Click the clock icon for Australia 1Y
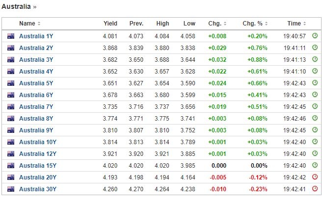Image resolution: width=325 pixels, height=202 pixels. point(315,36)
